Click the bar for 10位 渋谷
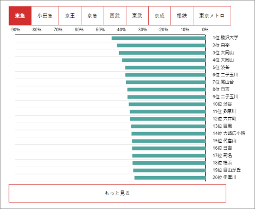Viewport: 255px width, 209px height. point(167,104)
